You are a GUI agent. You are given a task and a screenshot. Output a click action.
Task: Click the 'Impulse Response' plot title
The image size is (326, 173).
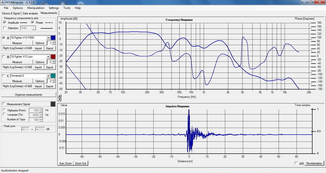point(178,106)
